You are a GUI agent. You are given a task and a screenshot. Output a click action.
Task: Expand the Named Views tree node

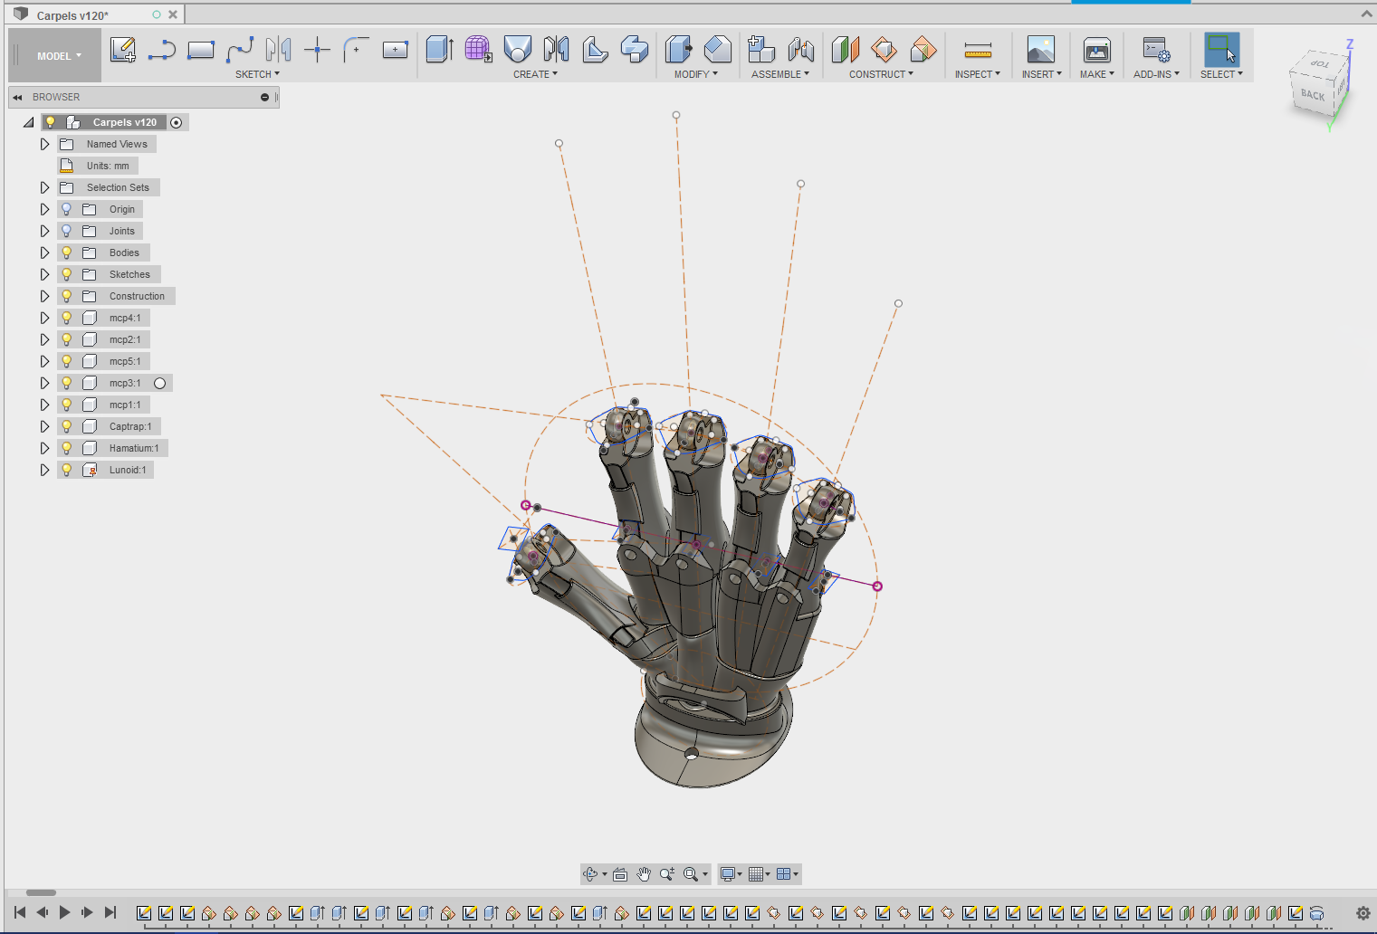coord(44,144)
